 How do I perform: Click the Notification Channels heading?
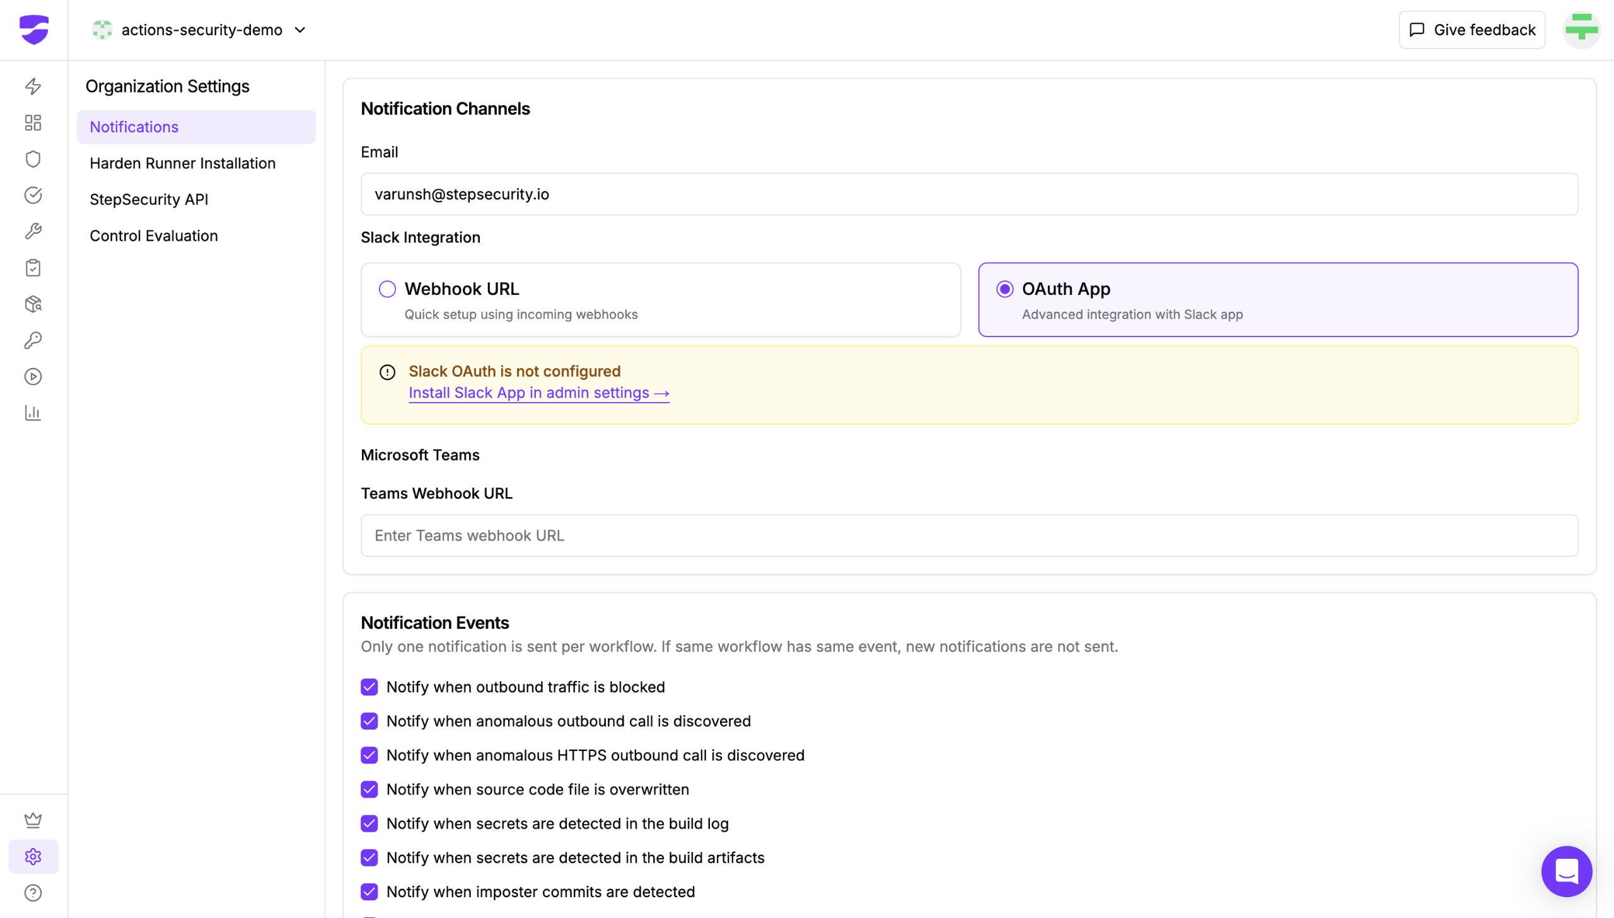(x=445, y=108)
